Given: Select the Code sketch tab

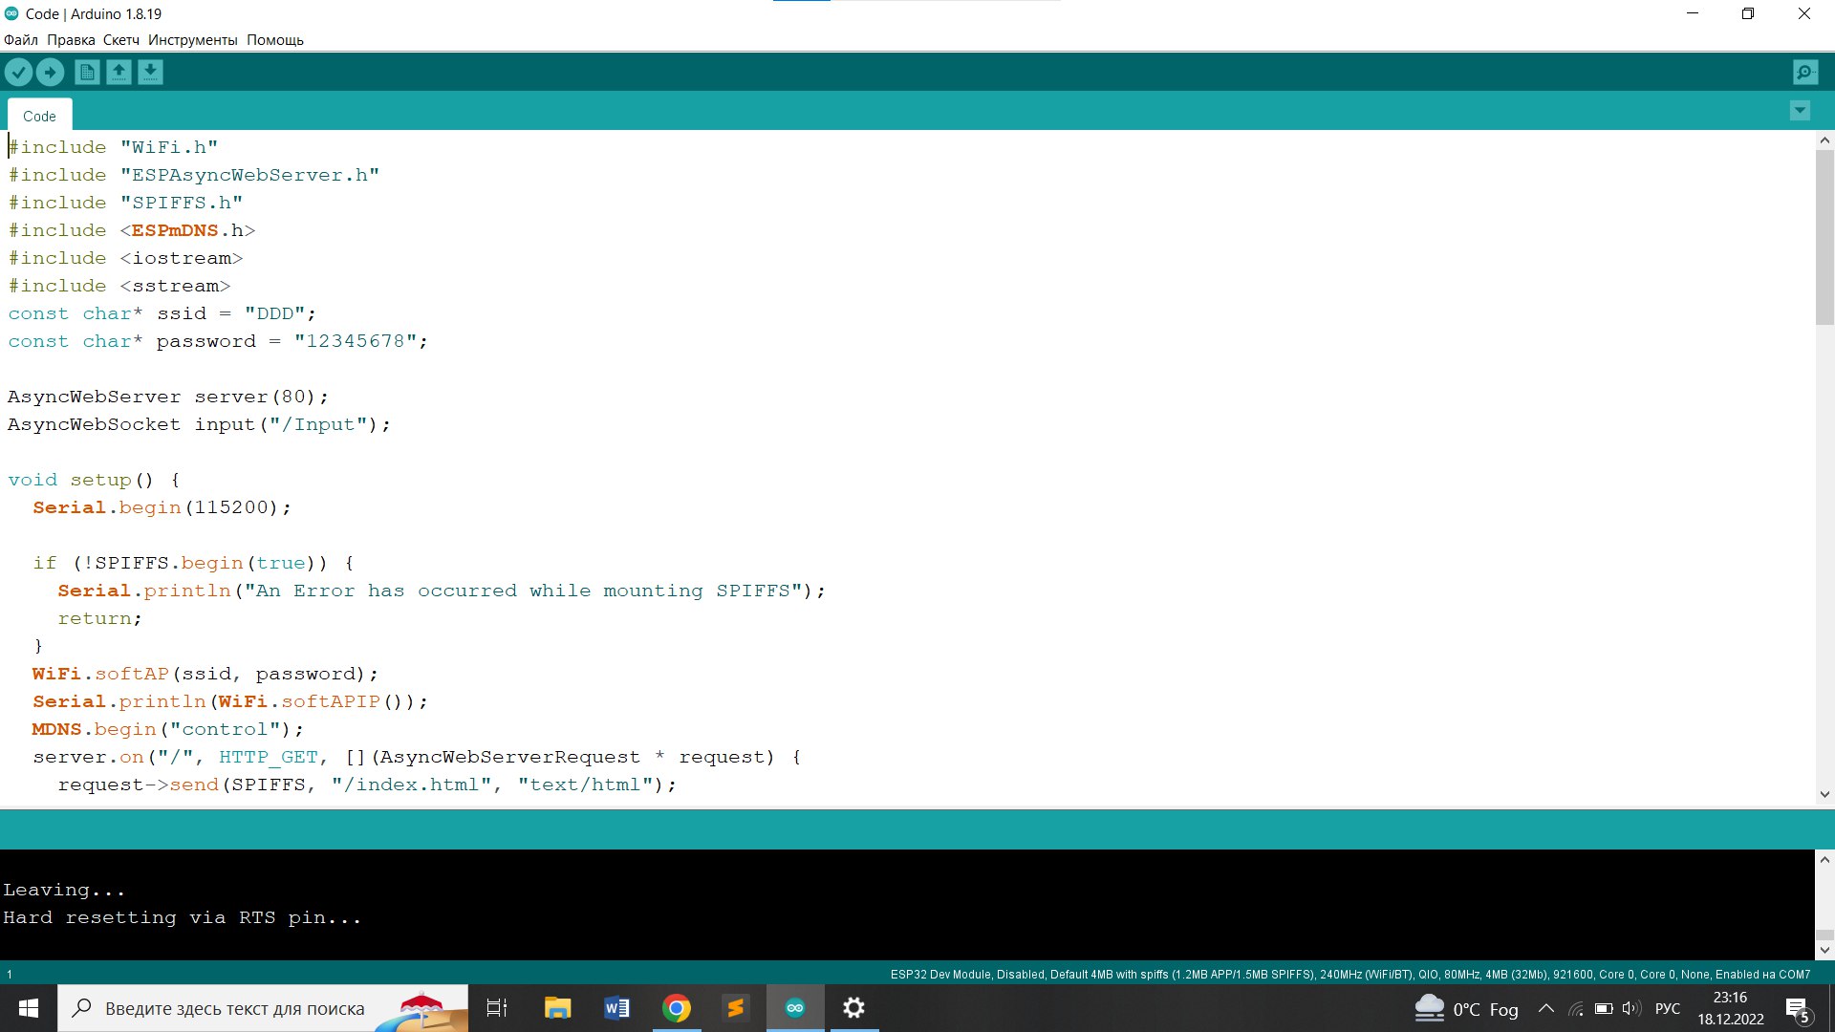Looking at the screenshot, I should pos(39,116).
